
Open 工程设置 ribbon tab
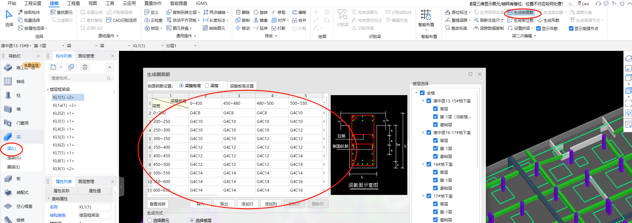[x=33, y=3]
